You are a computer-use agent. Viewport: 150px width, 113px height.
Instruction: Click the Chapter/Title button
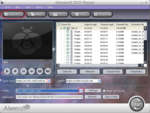pos(113,71)
